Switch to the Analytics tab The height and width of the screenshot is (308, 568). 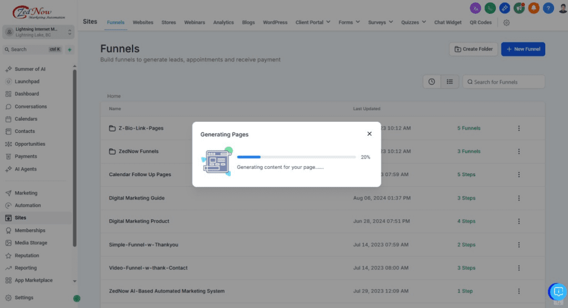(223, 23)
